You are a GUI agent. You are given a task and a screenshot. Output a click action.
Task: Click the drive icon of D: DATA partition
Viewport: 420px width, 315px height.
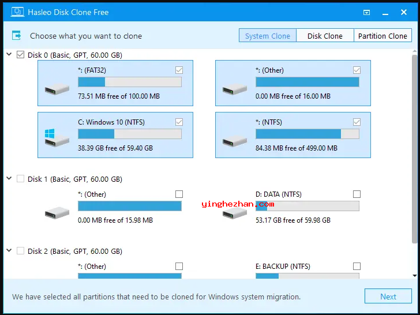point(234,213)
